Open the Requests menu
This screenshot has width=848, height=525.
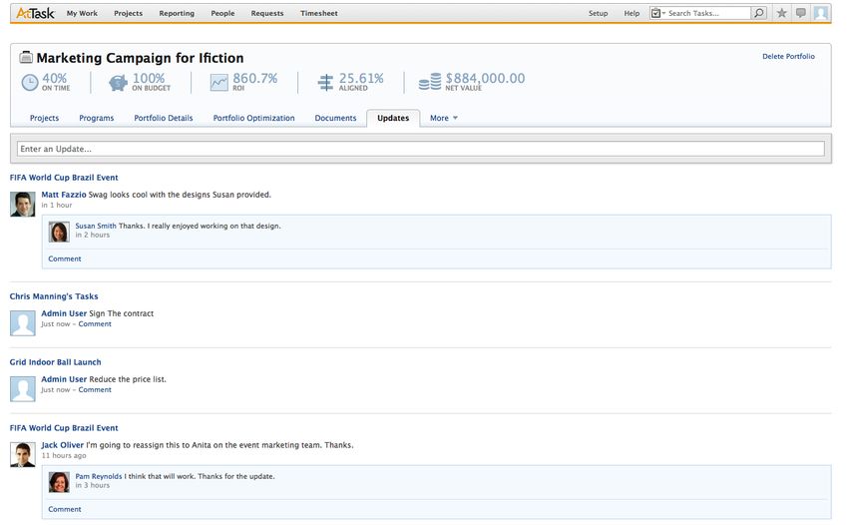click(267, 13)
